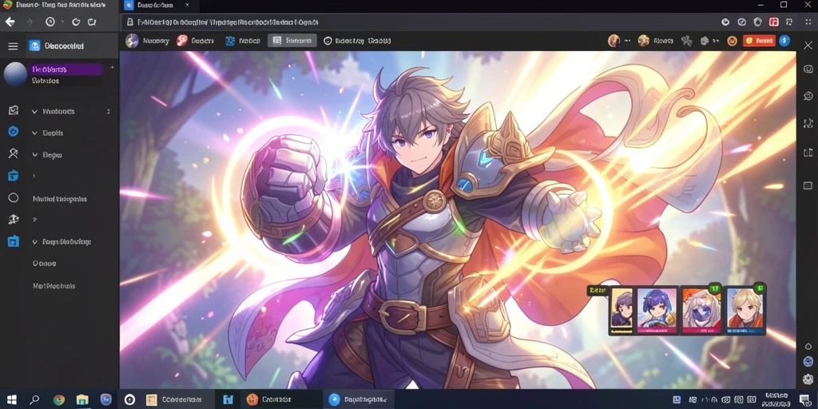
Task: Click the blue-haired character portrait card
Action: tap(657, 310)
